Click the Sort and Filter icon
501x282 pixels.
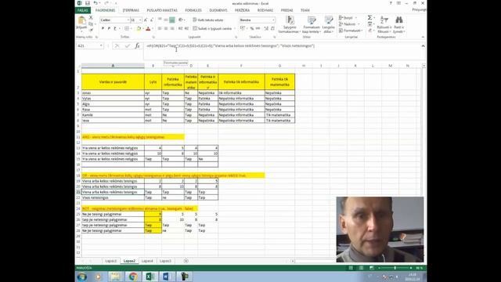coord(384,24)
